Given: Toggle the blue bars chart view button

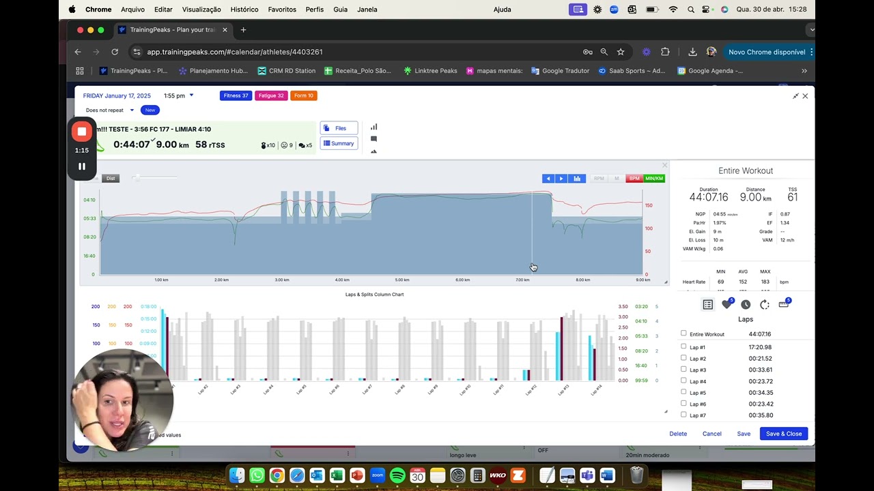Looking at the screenshot, I should (x=577, y=179).
